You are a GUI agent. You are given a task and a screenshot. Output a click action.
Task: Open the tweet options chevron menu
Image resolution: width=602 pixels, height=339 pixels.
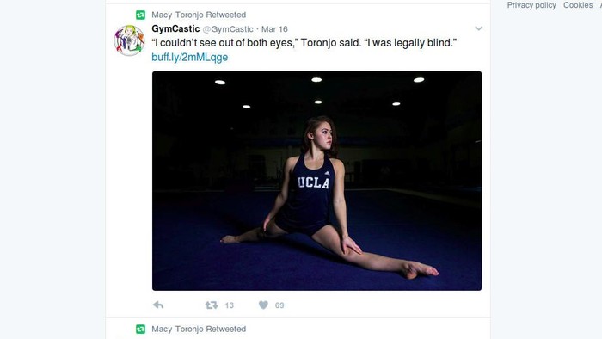tap(478, 28)
